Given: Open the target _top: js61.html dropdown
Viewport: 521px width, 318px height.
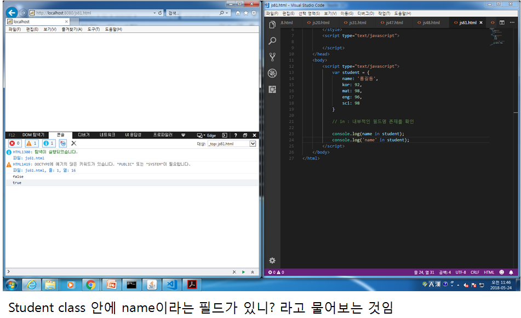Looking at the screenshot, I should click(x=232, y=144).
